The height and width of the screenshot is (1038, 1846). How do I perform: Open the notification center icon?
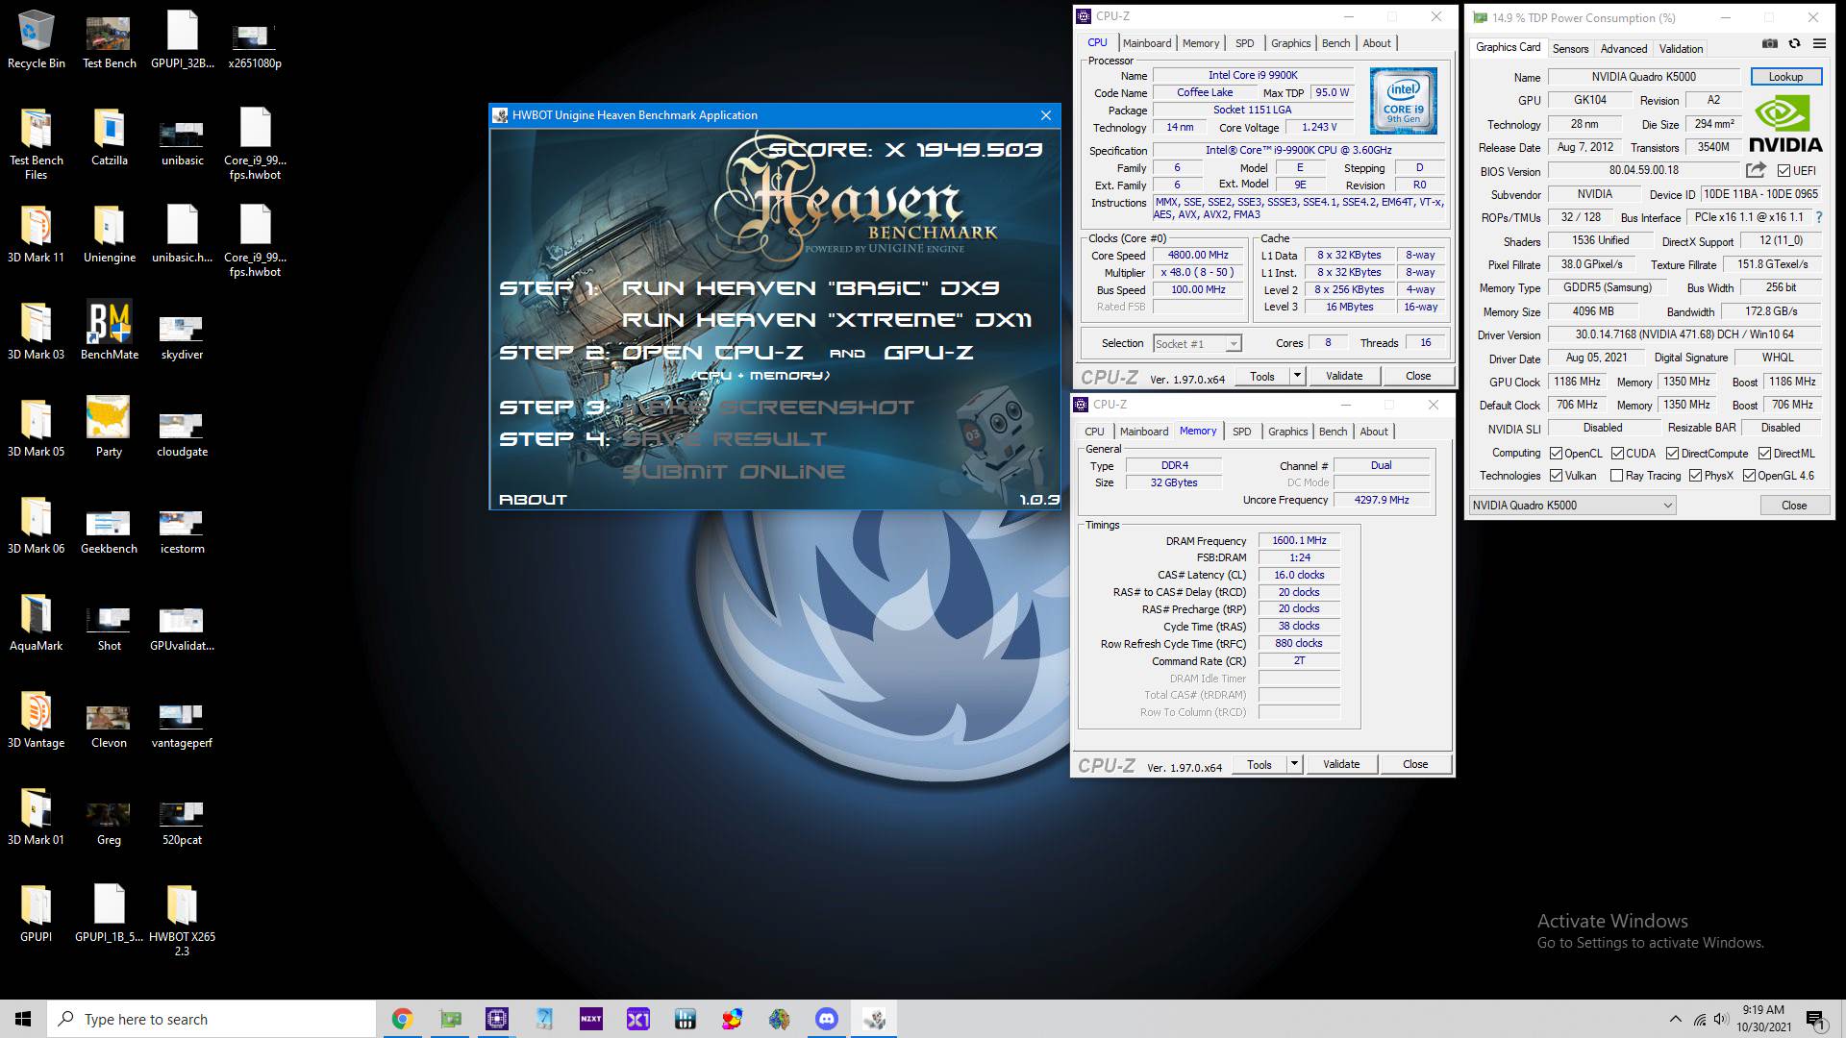(1815, 1019)
